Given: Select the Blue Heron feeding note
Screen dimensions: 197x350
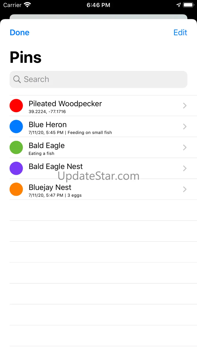Looking at the screenshot, I should pos(90,132).
